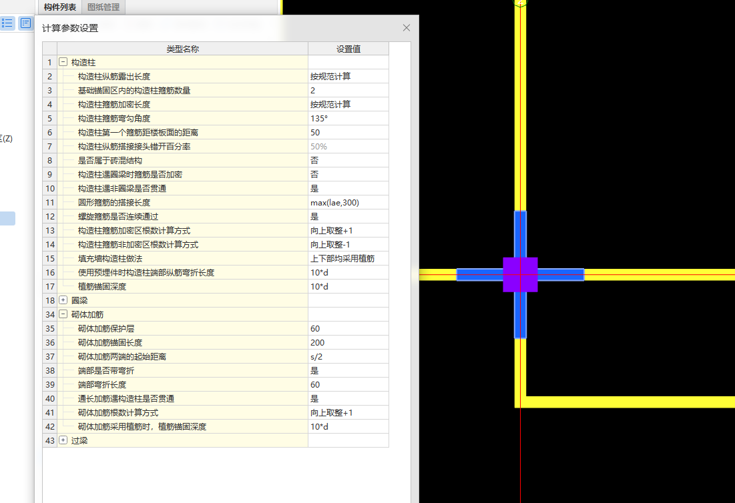The width and height of the screenshot is (735, 503).
Task: Click row number 11 header
Action: point(49,202)
